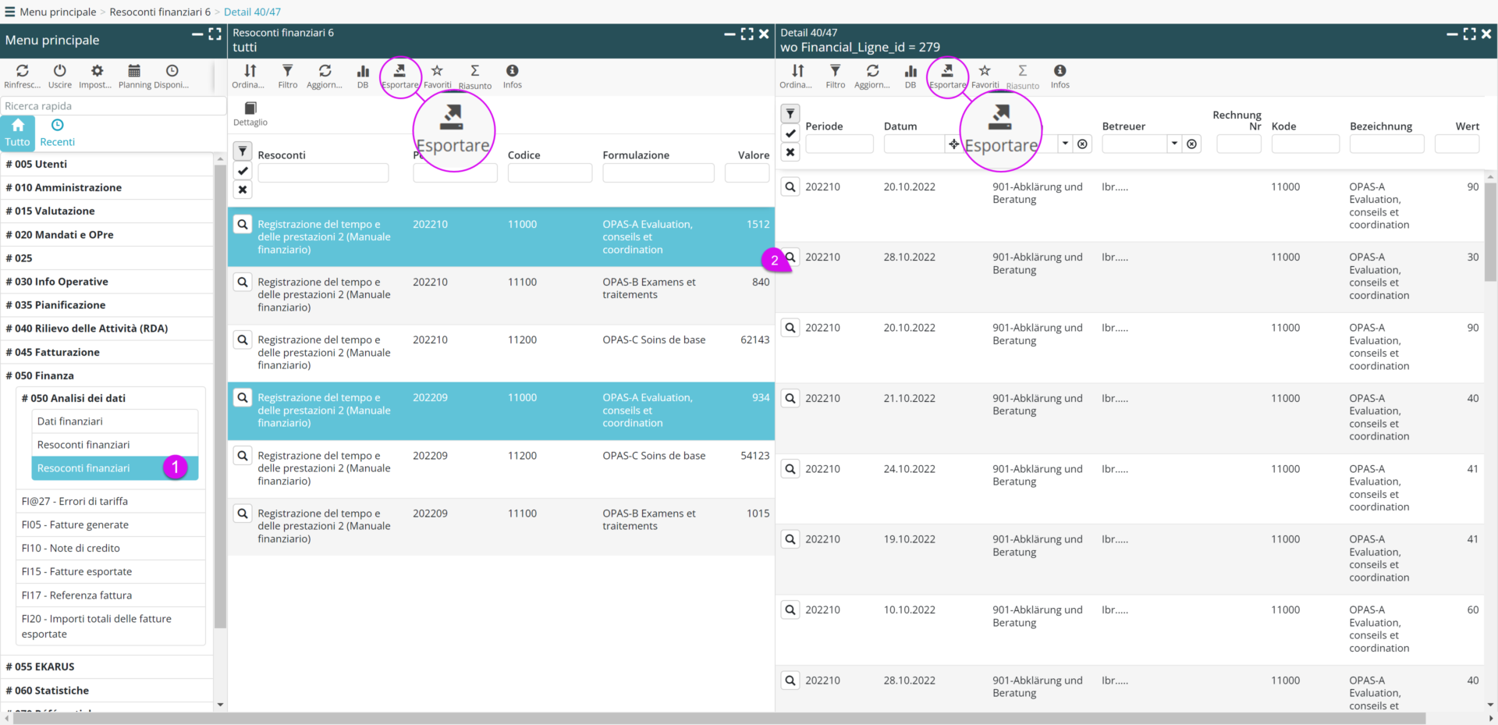Open Dettaglio icon in Resoconti panel
Image resolution: width=1498 pixels, height=725 pixels.
[250, 110]
